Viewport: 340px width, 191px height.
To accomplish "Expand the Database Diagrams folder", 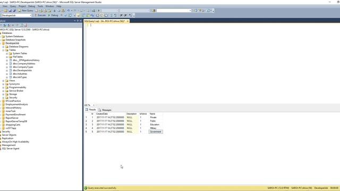I will tap(3, 47).
